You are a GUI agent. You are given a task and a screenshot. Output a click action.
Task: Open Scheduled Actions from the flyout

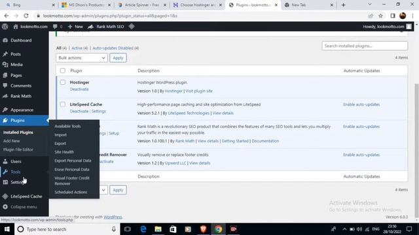point(71,192)
